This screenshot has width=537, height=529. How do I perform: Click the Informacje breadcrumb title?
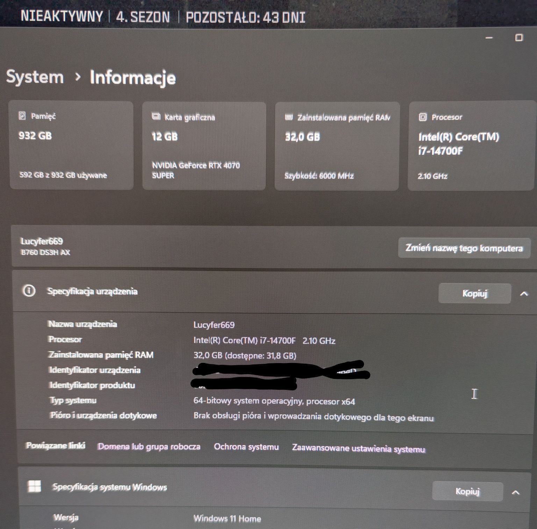coord(133,77)
